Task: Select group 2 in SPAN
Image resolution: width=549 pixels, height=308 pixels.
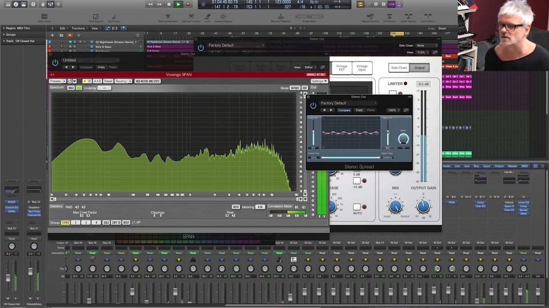Action: (75, 222)
